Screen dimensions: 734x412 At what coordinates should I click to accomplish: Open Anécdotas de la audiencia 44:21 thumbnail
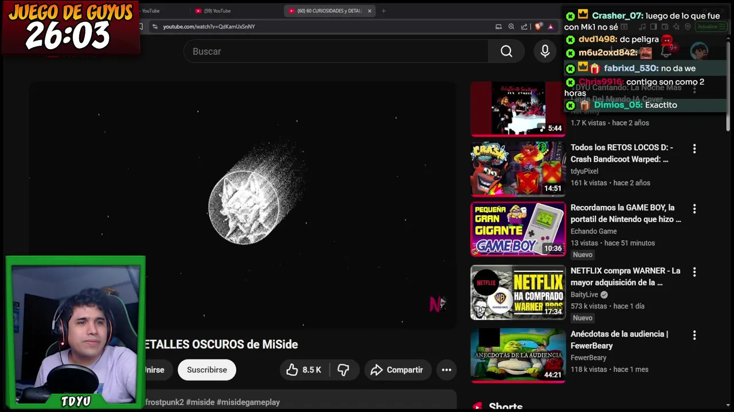click(x=518, y=355)
